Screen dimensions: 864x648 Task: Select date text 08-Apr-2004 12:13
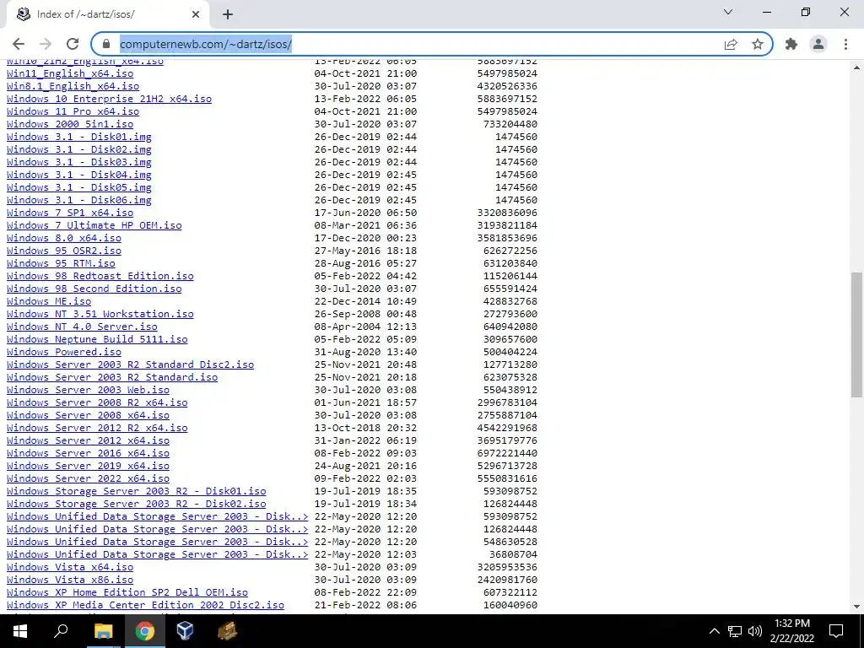[x=365, y=327]
